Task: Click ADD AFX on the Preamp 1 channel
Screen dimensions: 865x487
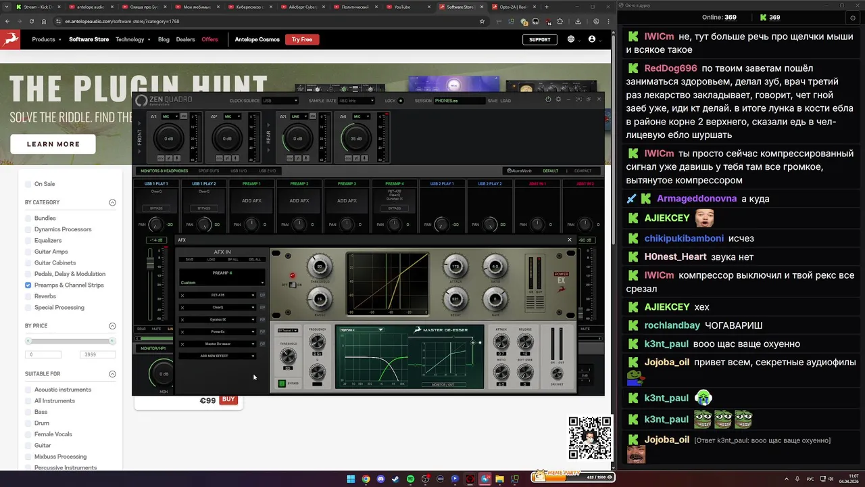Action: point(251,201)
